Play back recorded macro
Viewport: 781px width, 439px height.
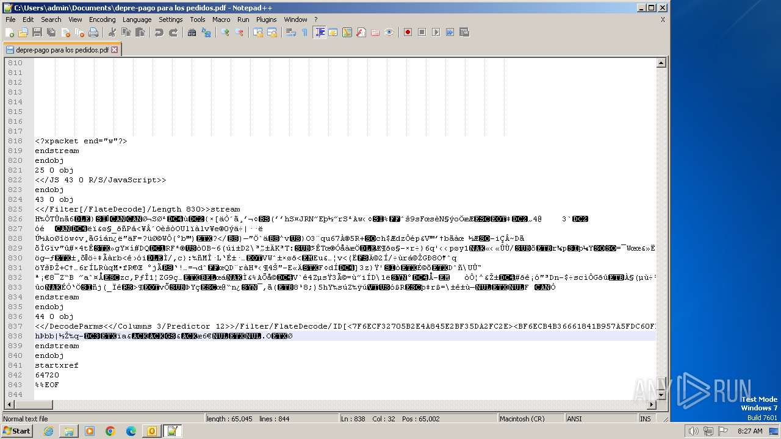[436, 32]
